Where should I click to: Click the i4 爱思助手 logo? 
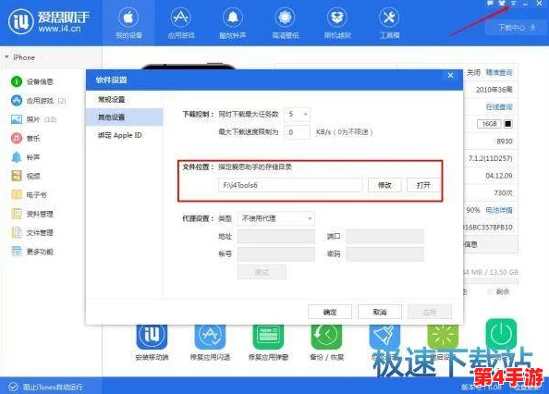[49, 21]
